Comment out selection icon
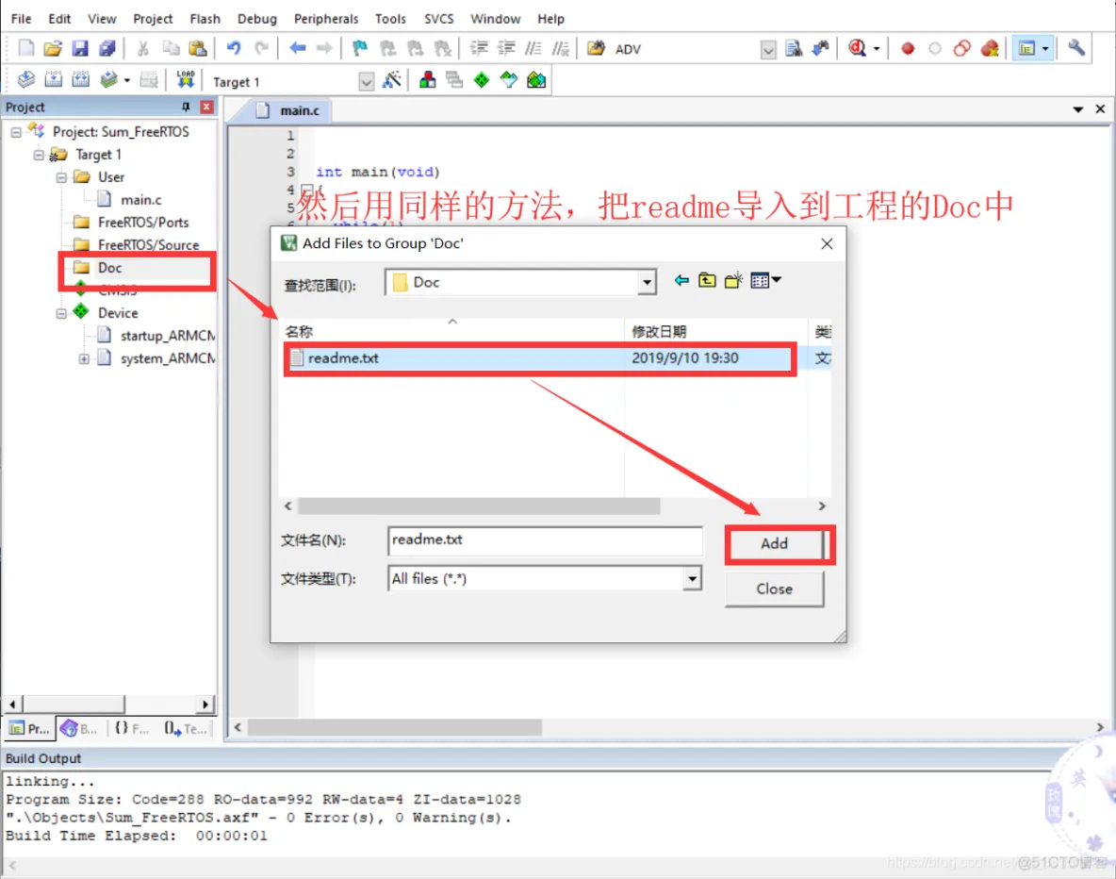The image size is (1116, 879). click(x=533, y=48)
